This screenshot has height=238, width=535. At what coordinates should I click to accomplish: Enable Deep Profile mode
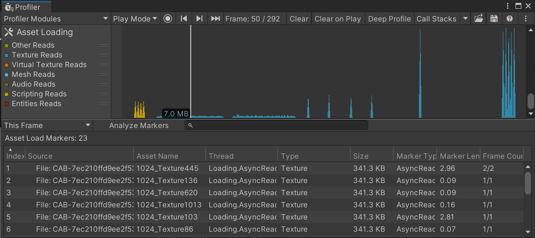(389, 19)
